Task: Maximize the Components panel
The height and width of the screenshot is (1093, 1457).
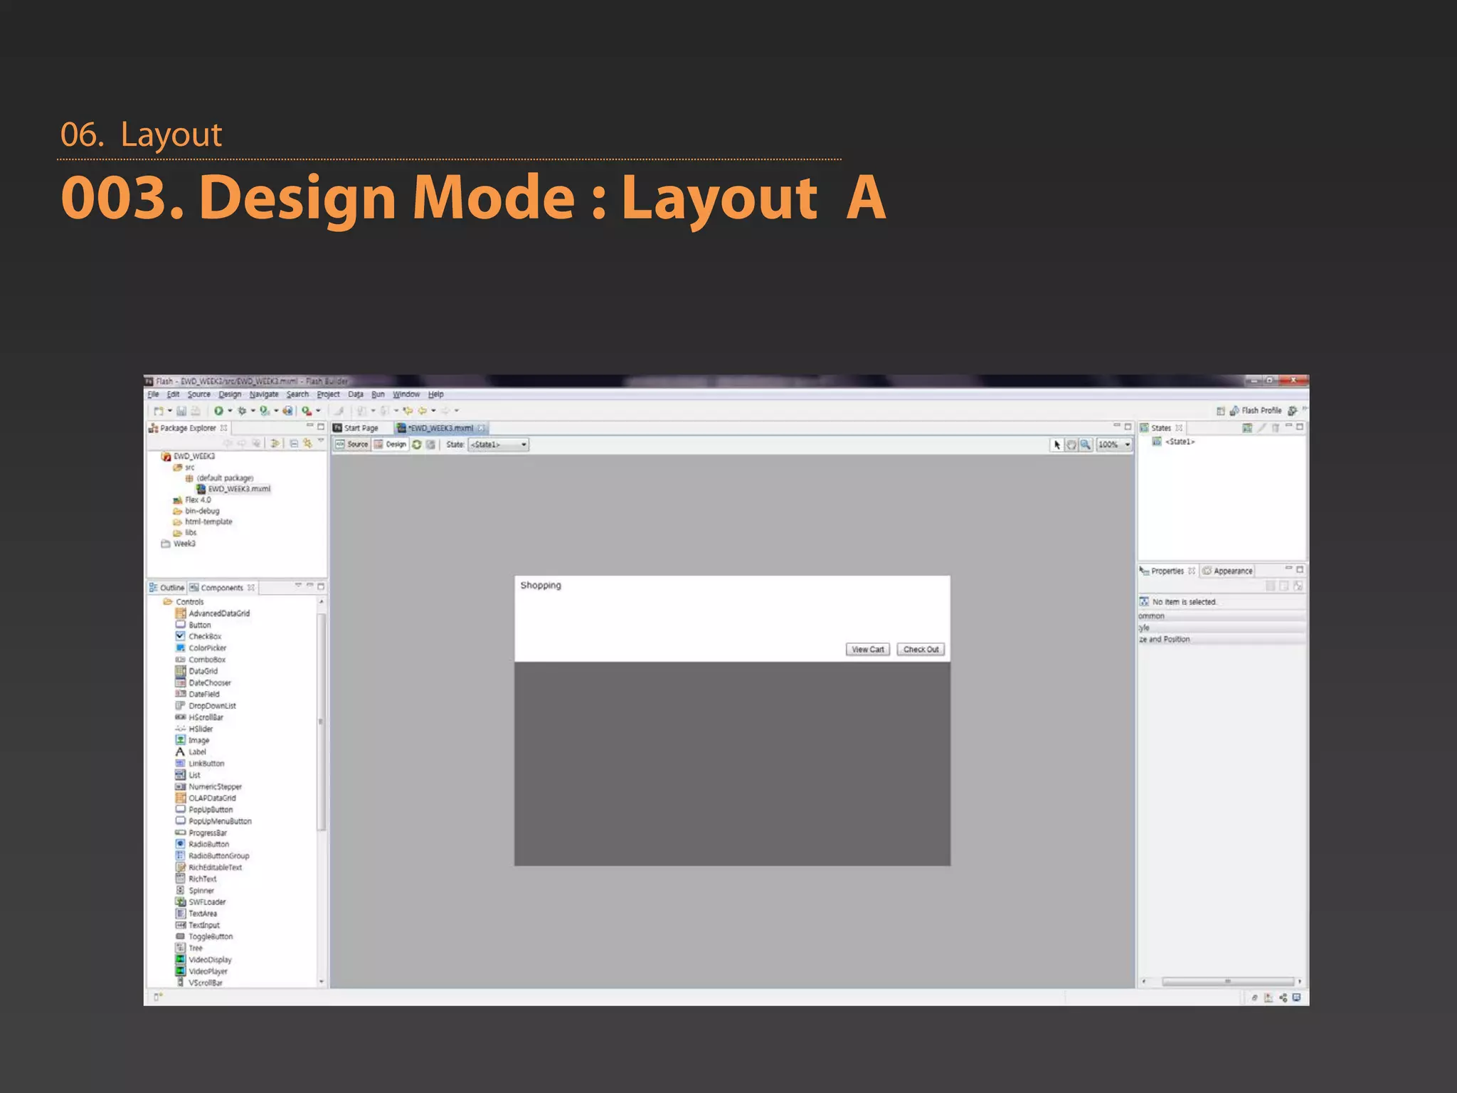Action: (x=321, y=586)
